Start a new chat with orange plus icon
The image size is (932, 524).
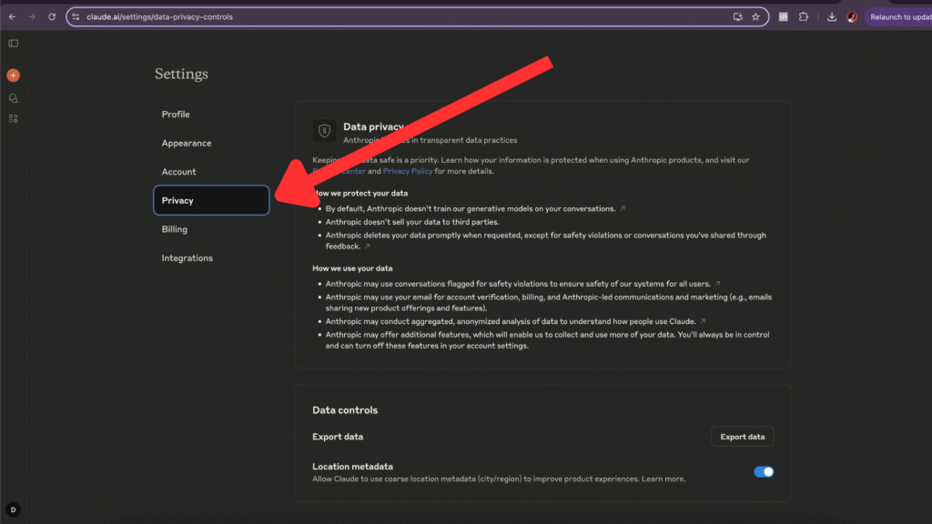coord(13,76)
